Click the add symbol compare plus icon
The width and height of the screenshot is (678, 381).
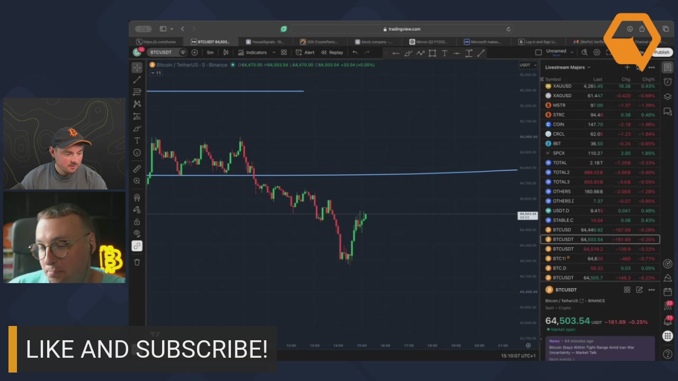tap(194, 52)
